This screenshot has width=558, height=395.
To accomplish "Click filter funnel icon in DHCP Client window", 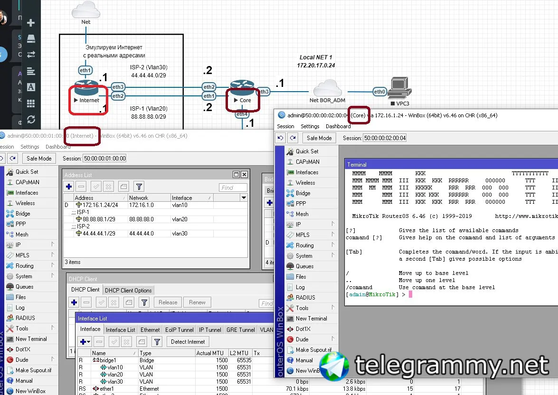I will 144,302.
